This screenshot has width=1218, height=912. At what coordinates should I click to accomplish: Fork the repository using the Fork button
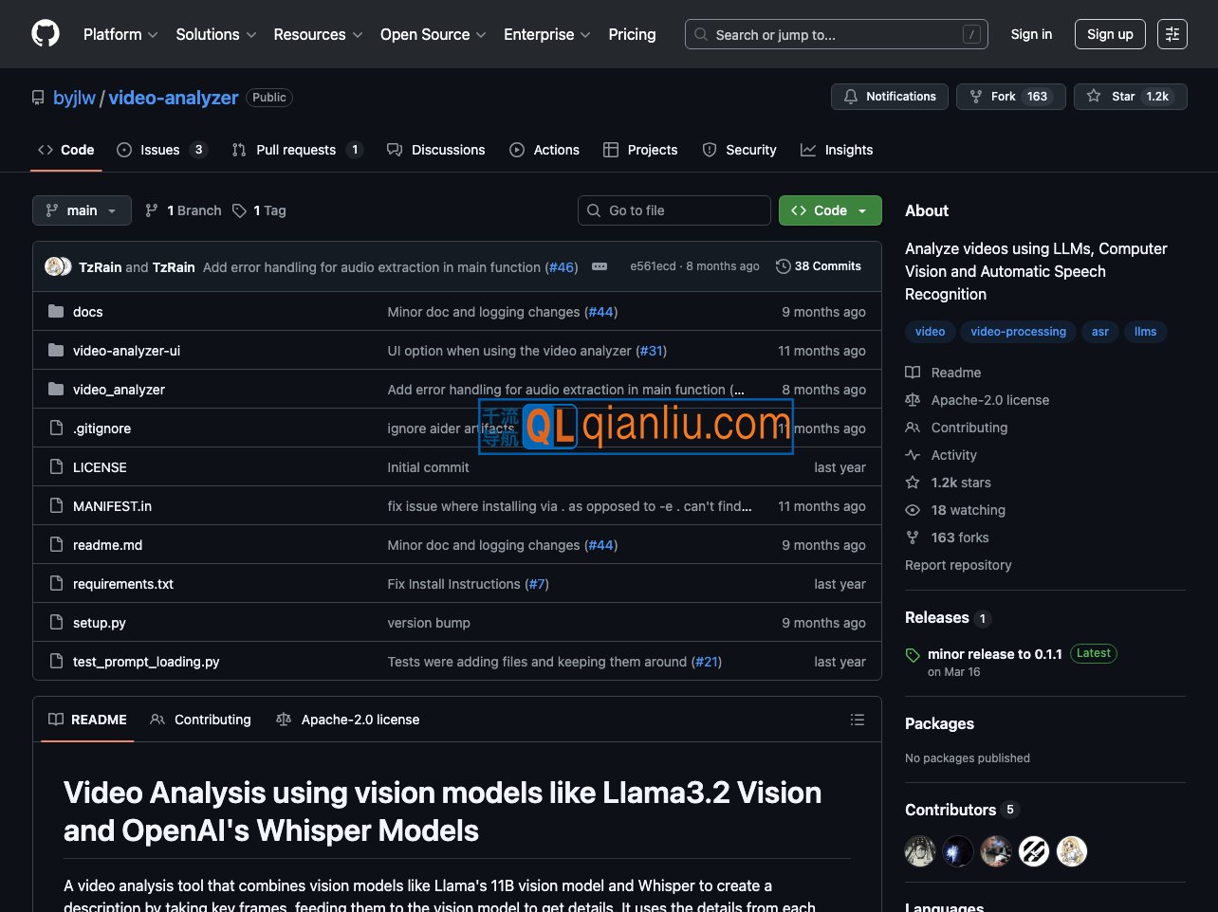click(x=1010, y=97)
